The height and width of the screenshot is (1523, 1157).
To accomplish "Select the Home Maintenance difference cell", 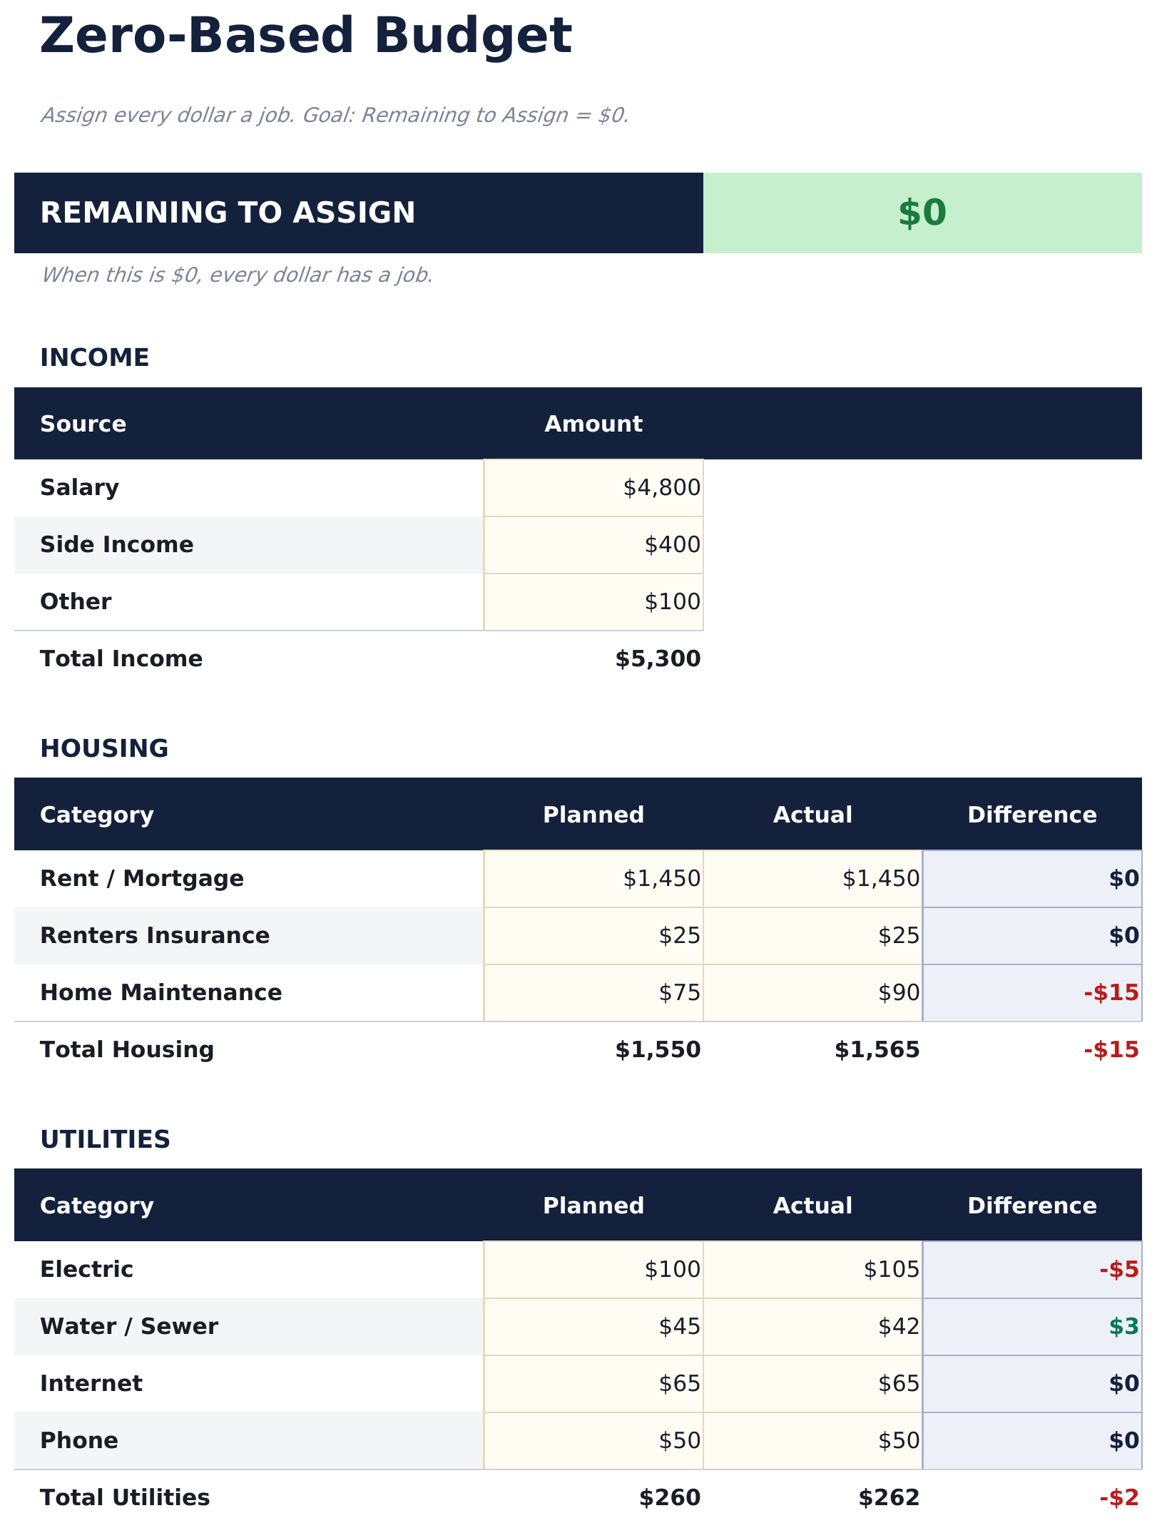I will click(x=1032, y=993).
